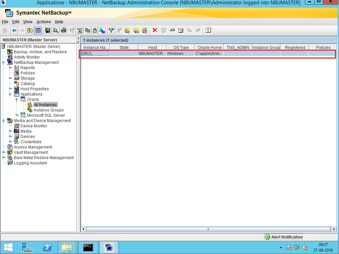Open the Help menu

59,22
